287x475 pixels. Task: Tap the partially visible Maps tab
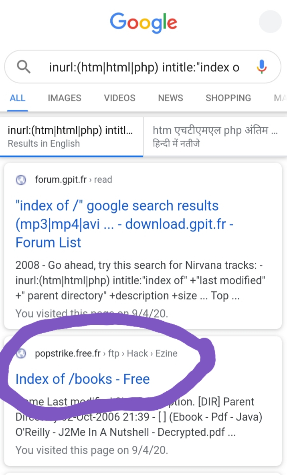[280, 98]
